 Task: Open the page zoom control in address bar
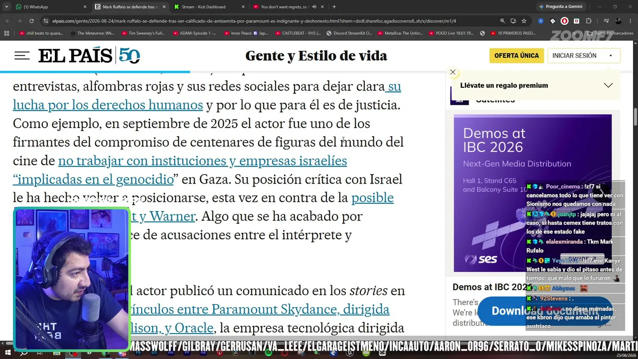(502, 21)
